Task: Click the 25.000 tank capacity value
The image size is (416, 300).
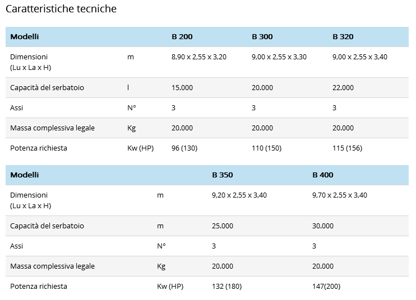Action: tap(223, 226)
